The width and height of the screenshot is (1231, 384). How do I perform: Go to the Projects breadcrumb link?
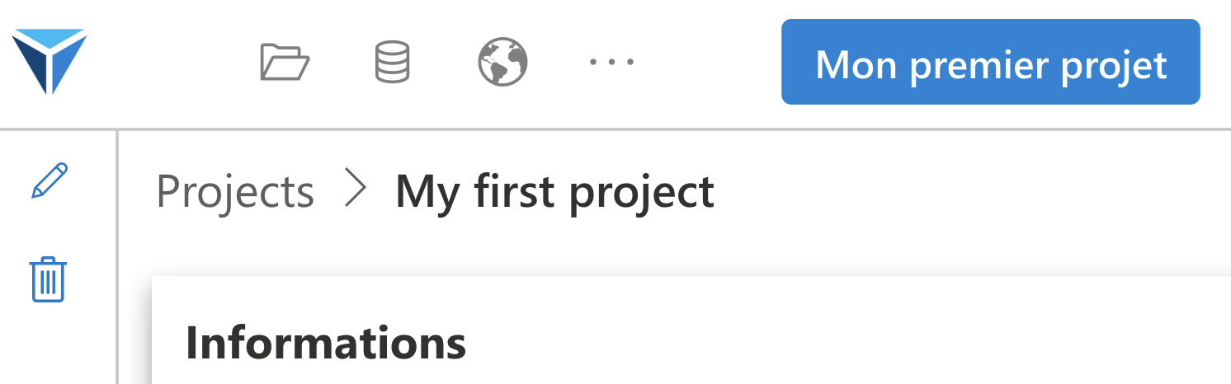(235, 191)
